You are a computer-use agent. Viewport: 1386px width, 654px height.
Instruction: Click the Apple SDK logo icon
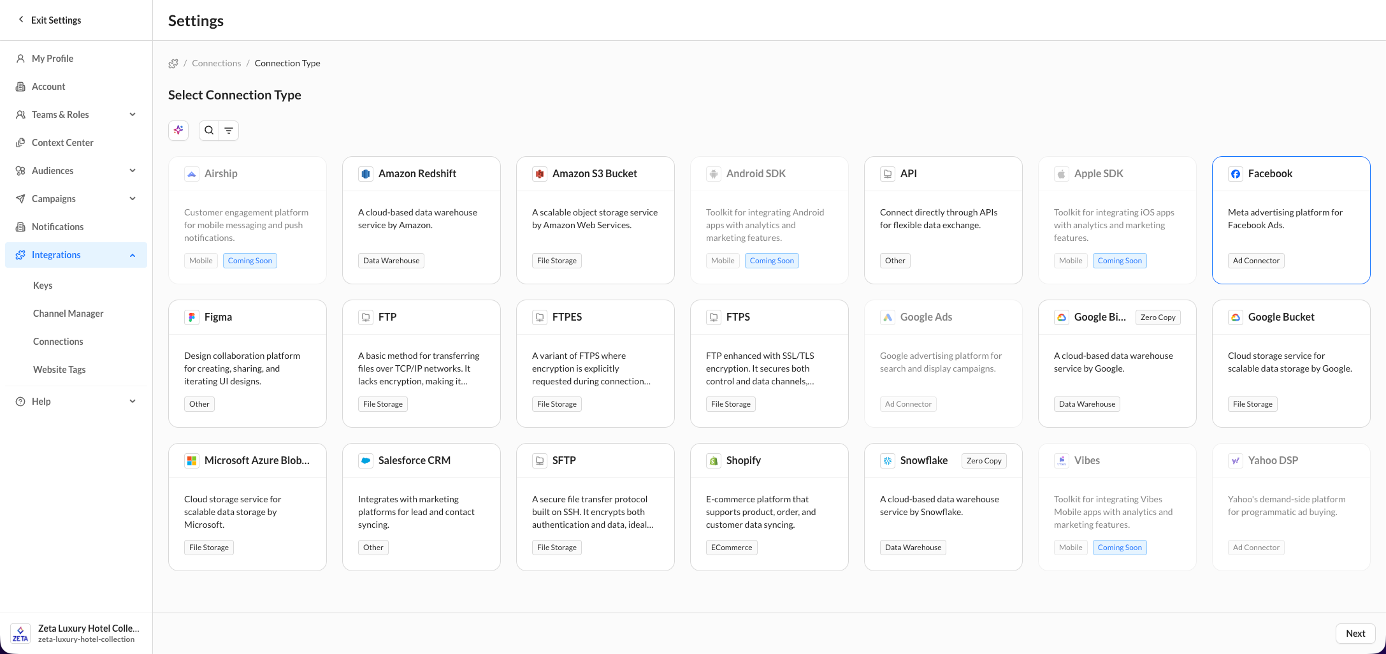click(x=1062, y=173)
